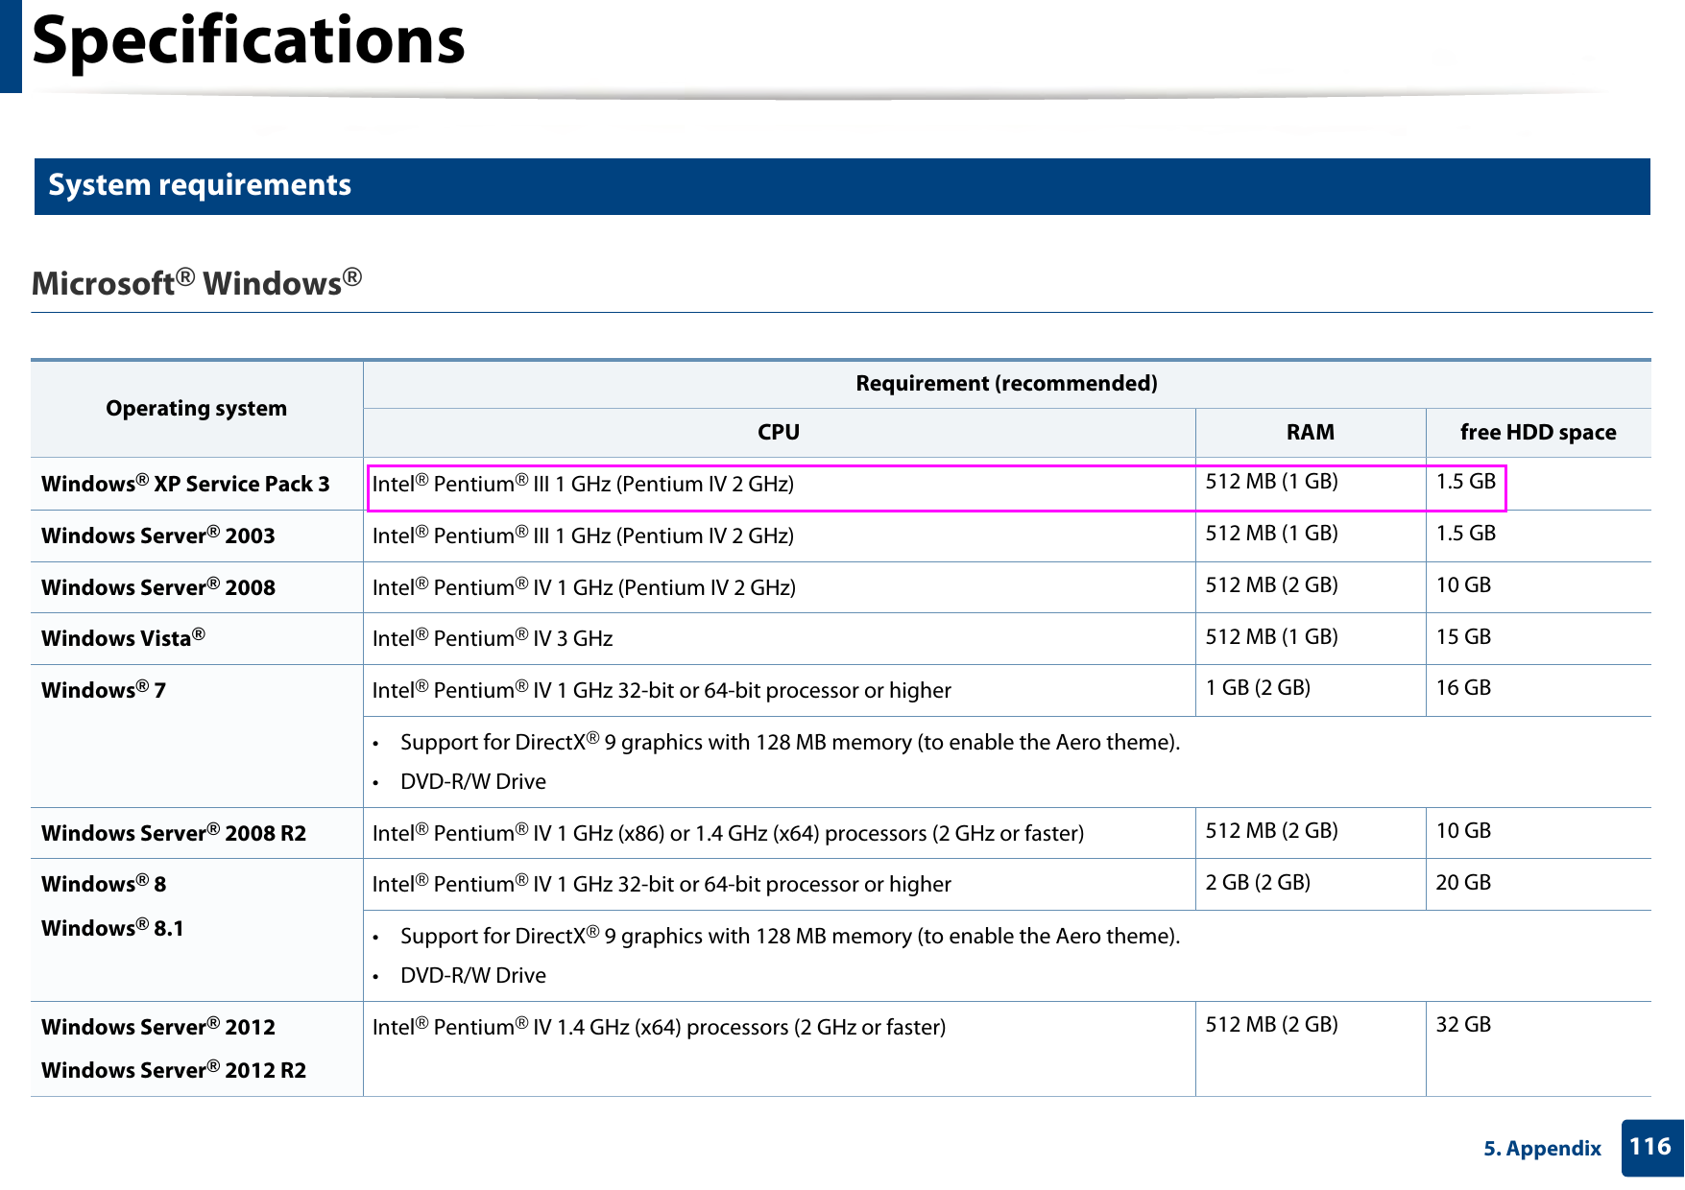Image resolution: width=1685 pixels, height=1190 pixels.
Task: Select the "1.5 GB" HDD value for Server 2003
Action: [1466, 533]
